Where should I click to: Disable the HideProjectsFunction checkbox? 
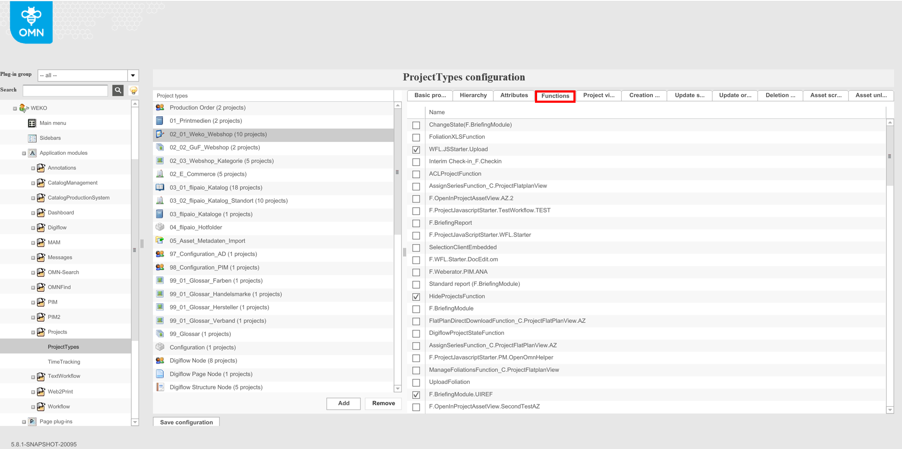point(416,297)
